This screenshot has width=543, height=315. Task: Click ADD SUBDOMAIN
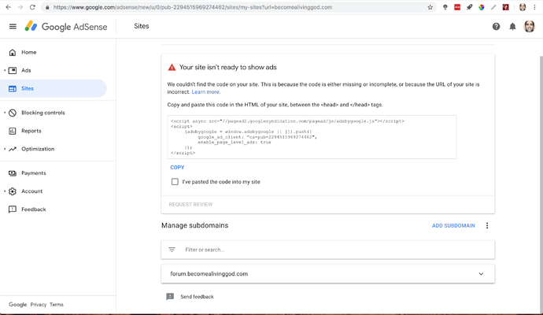[x=453, y=225]
